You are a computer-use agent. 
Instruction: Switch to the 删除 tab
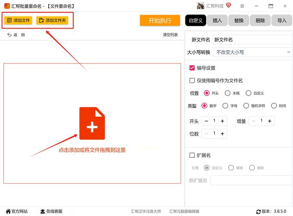coord(260,20)
